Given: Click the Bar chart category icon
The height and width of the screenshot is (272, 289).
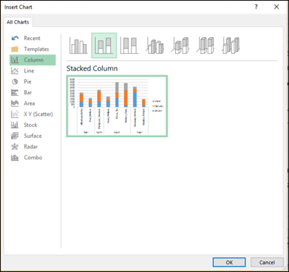Looking at the screenshot, I should click(15, 92).
